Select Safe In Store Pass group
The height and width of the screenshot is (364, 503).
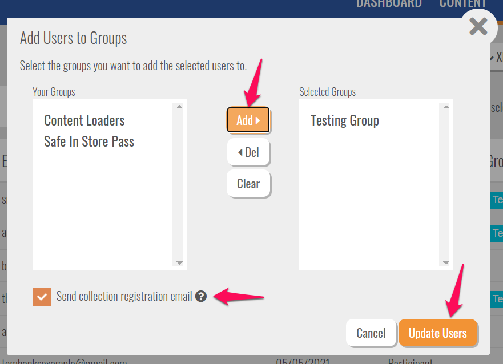pos(89,141)
